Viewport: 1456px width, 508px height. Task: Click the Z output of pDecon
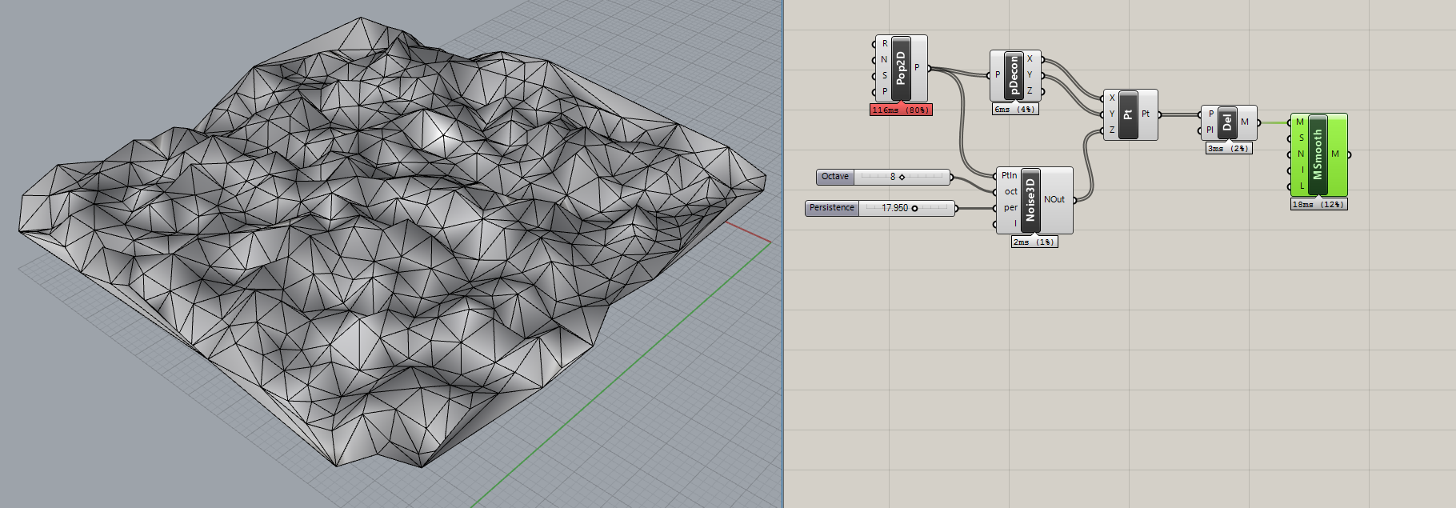click(1030, 91)
